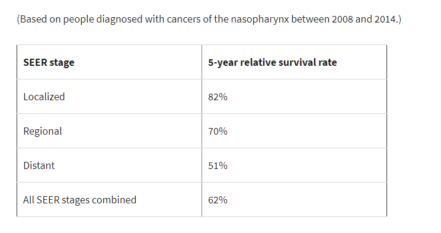Click the 62% survival rate value
The width and height of the screenshot is (441, 233).
pyautogui.click(x=218, y=200)
